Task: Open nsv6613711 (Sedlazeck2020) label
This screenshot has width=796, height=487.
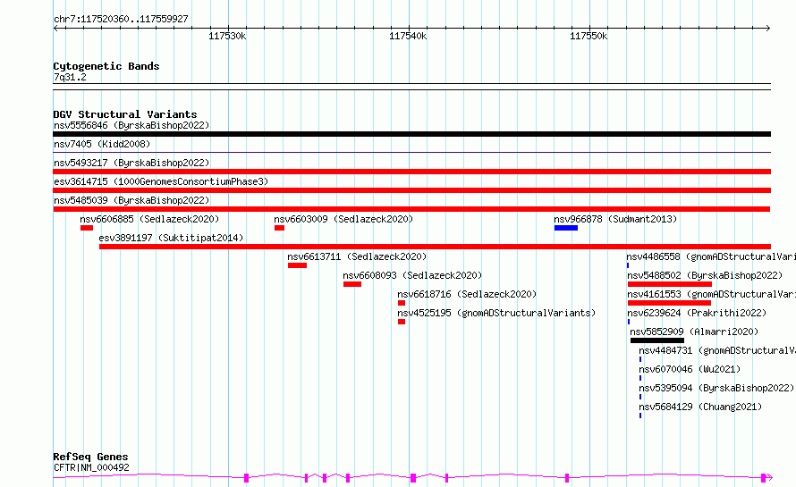Action: [357, 256]
